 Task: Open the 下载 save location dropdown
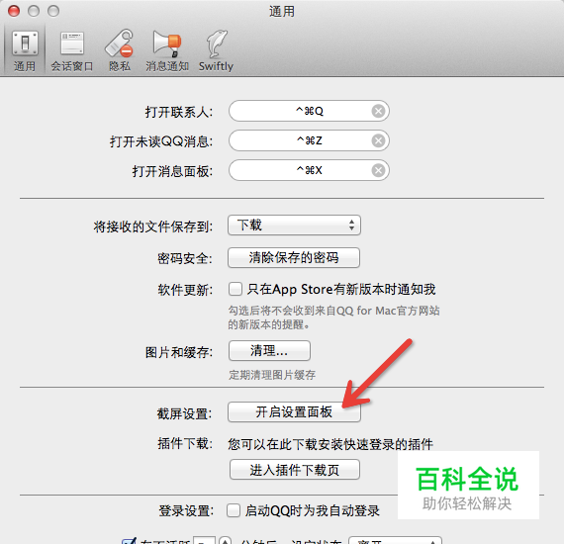tap(294, 226)
